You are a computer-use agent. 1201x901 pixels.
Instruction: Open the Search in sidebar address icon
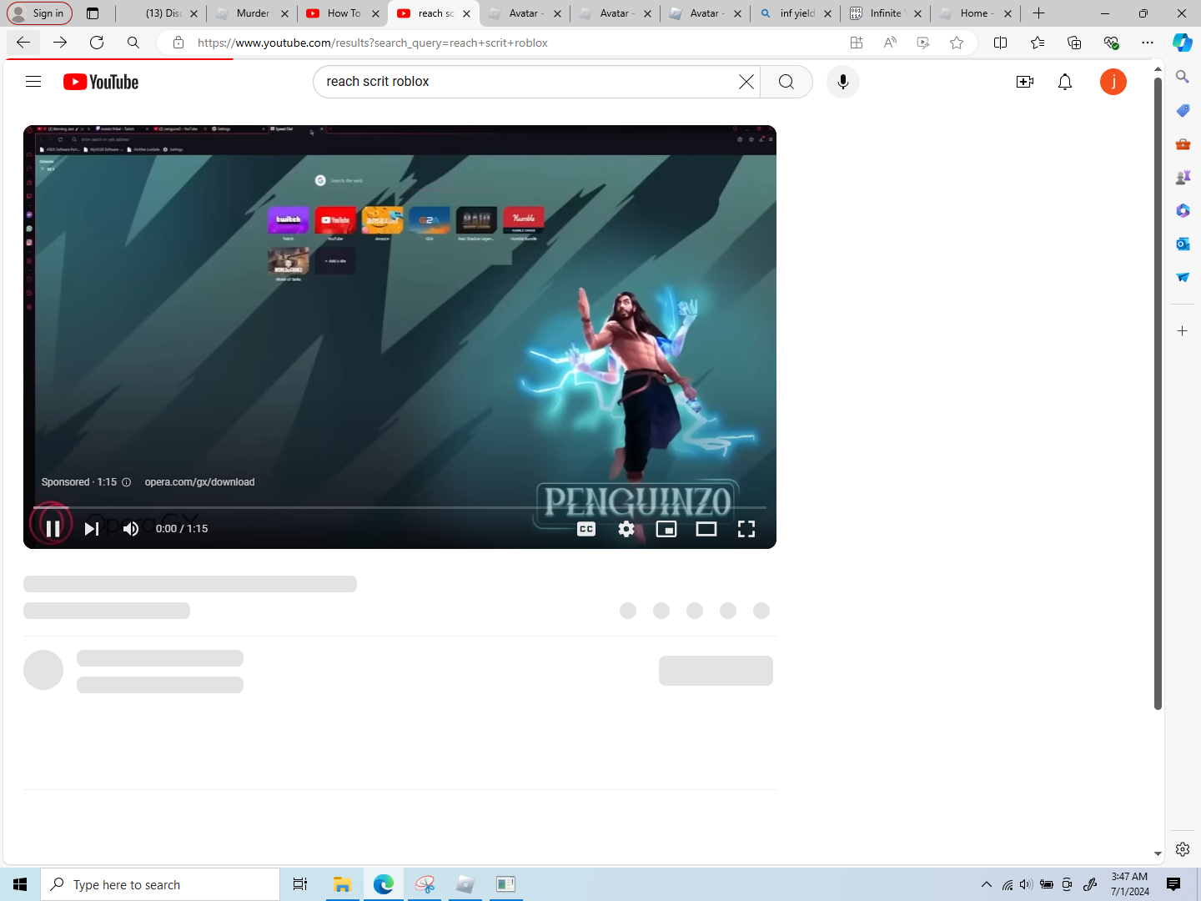(x=133, y=43)
